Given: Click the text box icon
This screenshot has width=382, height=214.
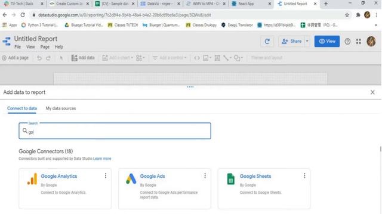Looking at the screenshot, I should coord(217,58).
